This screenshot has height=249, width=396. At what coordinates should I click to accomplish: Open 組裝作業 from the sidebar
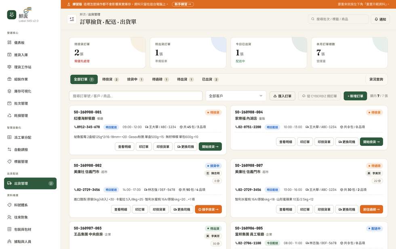click(30, 79)
